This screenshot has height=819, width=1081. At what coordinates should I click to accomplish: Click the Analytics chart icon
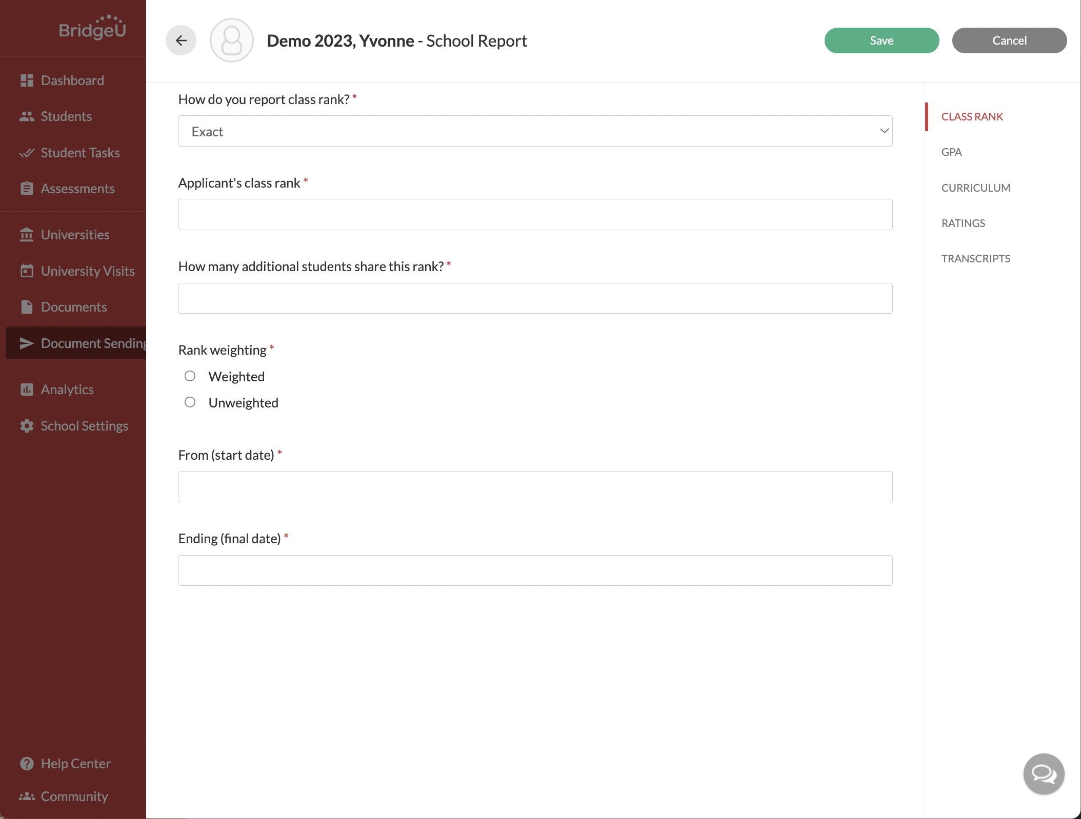[x=27, y=390]
